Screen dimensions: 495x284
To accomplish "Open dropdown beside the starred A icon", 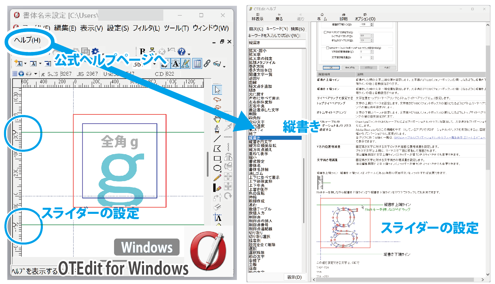I will [25, 63].
